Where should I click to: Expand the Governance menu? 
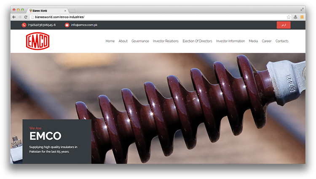click(x=140, y=41)
